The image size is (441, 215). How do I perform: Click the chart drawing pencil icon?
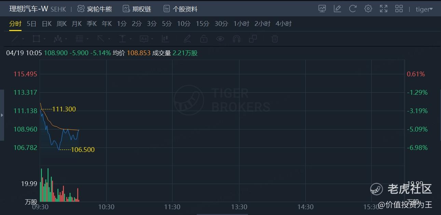click(x=337, y=9)
